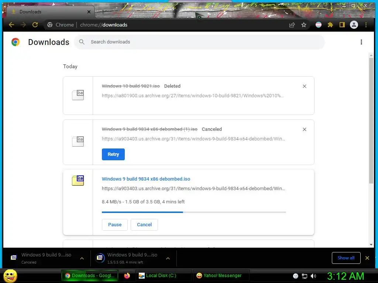
Task: Expand options for the canceled shelf download
Action: coord(82,258)
